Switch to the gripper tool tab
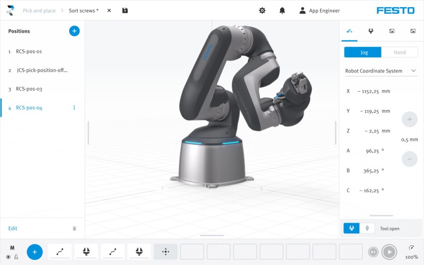The height and width of the screenshot is (265, 424). click(371, 31)
